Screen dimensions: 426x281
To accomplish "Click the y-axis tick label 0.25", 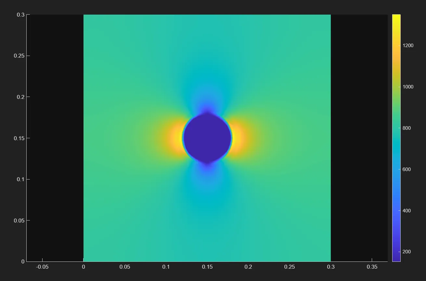I will [19, 56].
